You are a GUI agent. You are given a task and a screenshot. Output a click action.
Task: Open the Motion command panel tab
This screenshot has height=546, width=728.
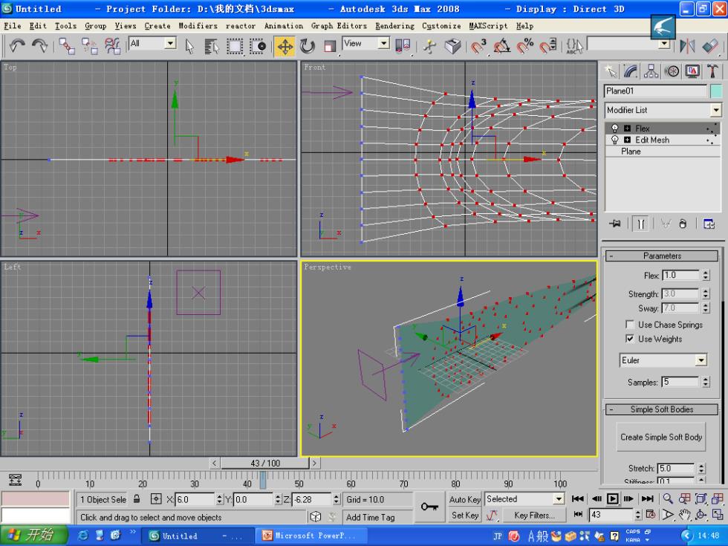click(x=672, y=71)
